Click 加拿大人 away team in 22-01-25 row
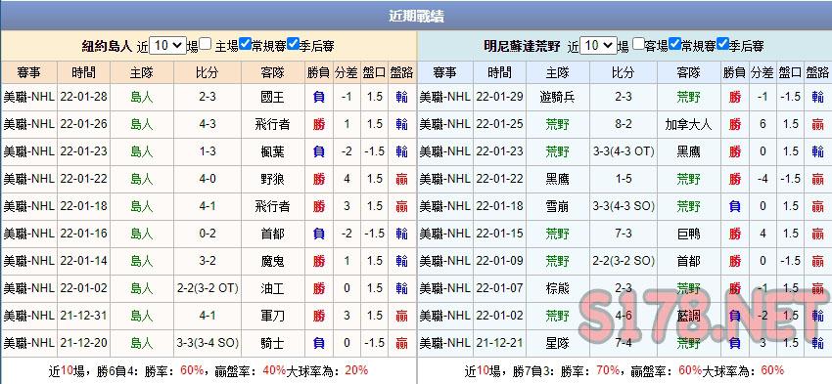 pos(689,124)
